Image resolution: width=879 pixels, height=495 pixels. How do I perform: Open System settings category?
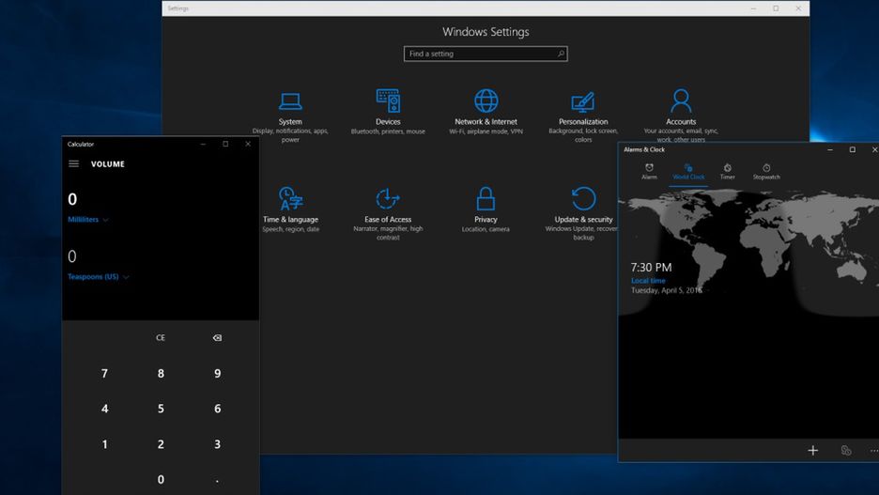pos(290,116)
